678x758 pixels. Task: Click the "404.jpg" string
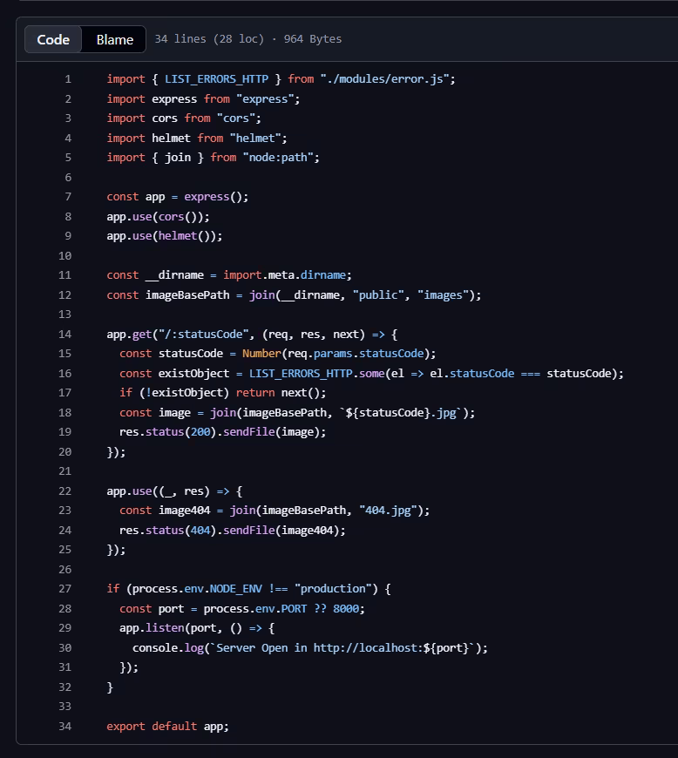pos(388,511)
